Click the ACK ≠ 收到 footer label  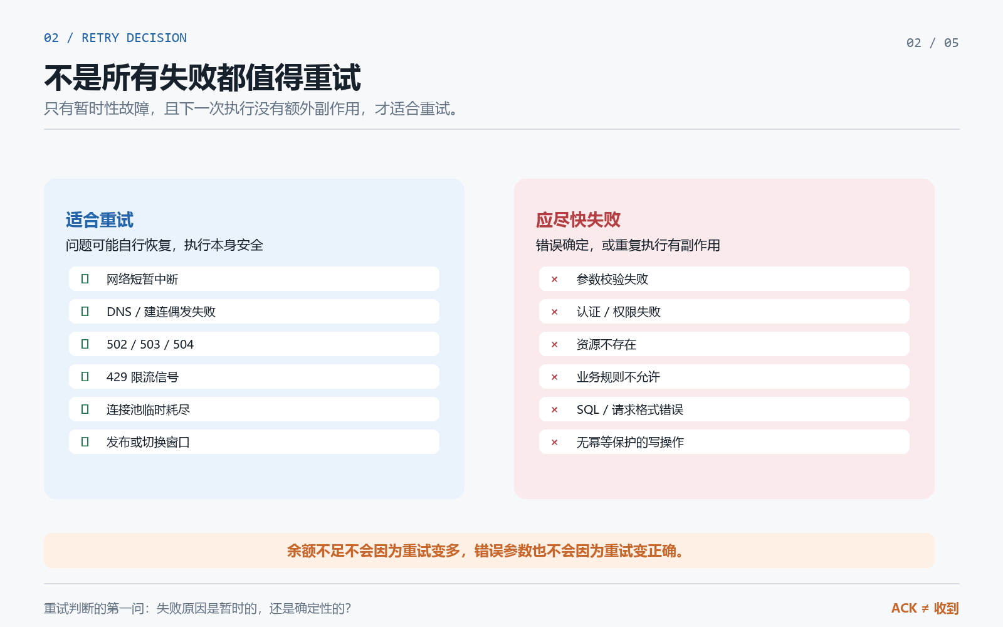click(925, 608)
